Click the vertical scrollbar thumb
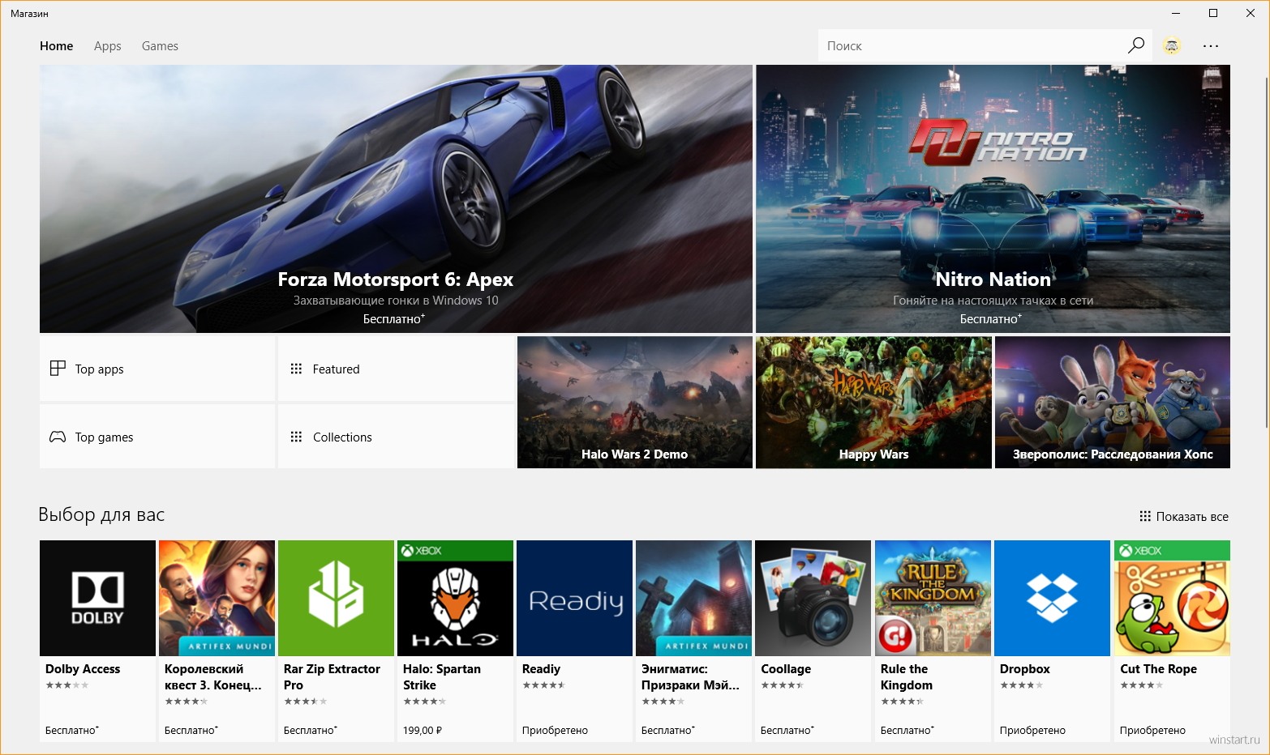1270x755 pixels. 1266,251
